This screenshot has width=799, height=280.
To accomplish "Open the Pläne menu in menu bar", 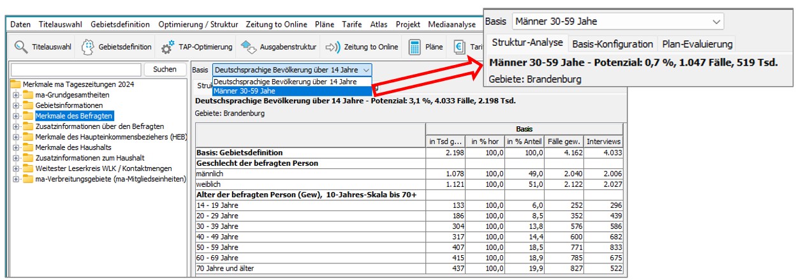I will click(x=324, y=24).
